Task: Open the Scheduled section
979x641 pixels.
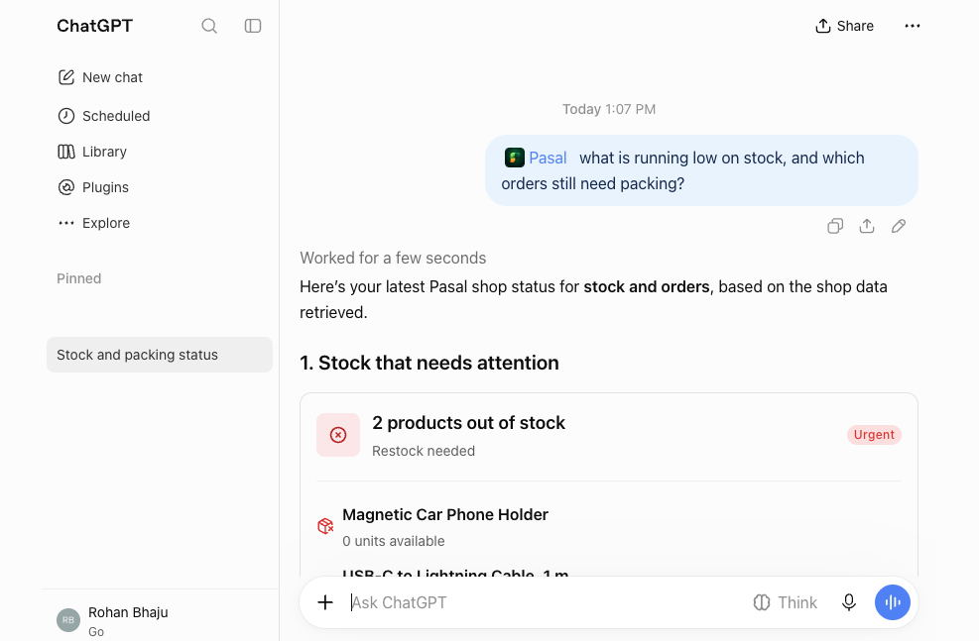Action: [x=103, y=116]
